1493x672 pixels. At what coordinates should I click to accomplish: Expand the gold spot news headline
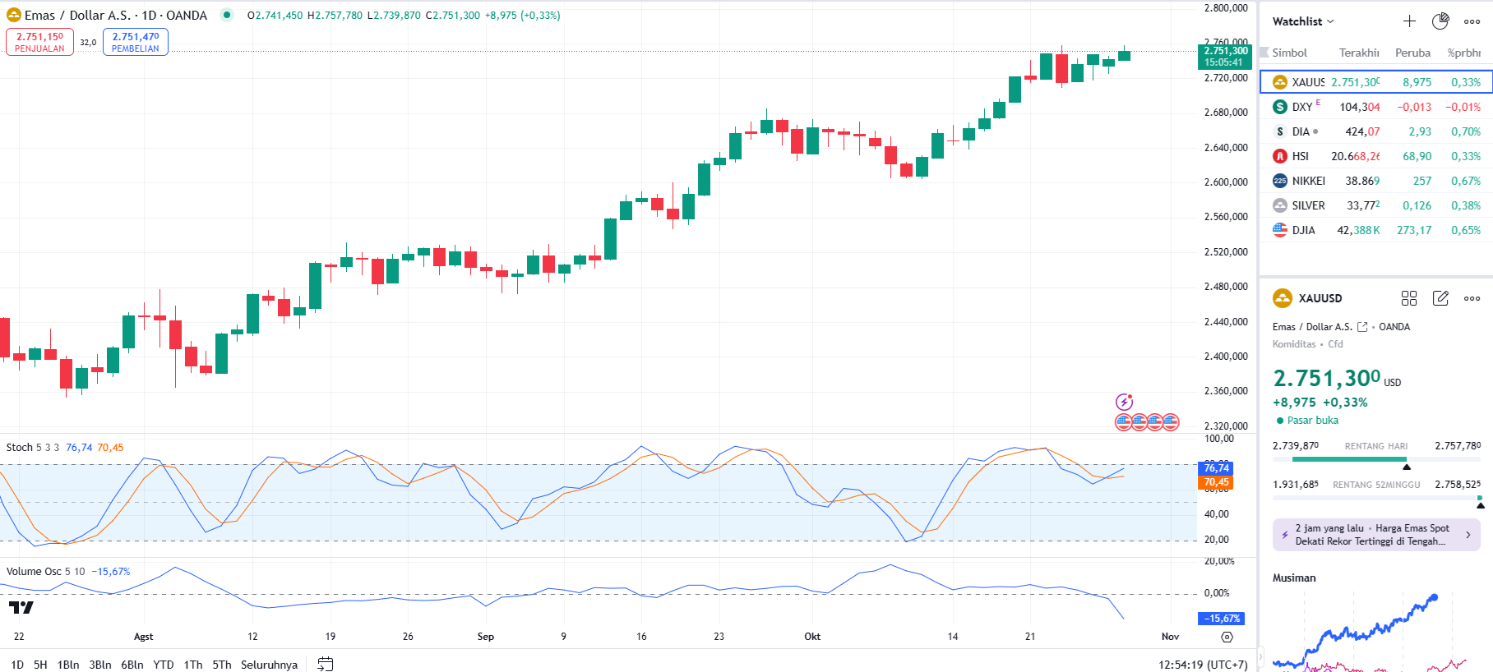(1376, 535)
